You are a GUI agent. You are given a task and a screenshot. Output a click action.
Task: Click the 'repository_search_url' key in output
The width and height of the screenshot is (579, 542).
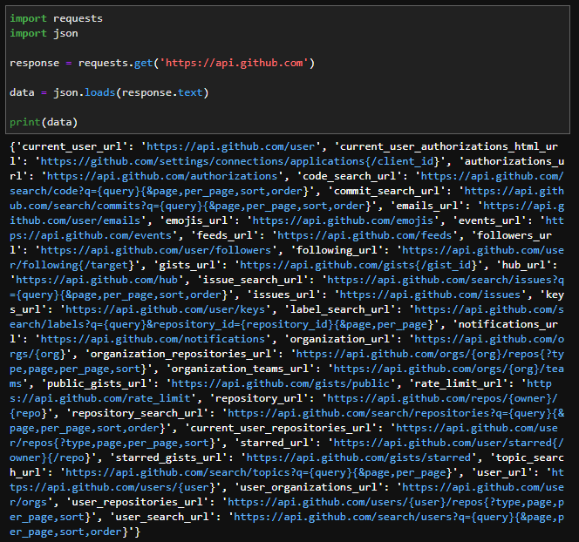coord(137,413)
